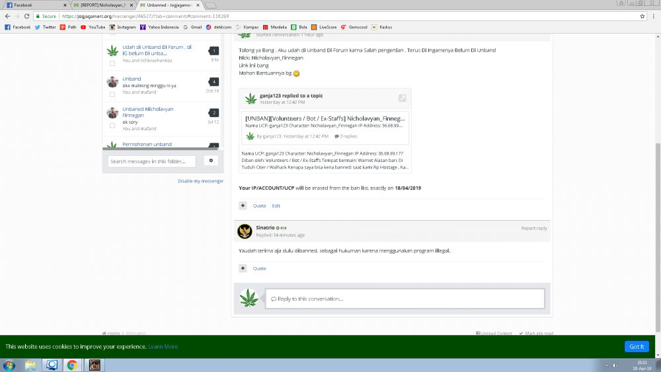Bookmark page with the star icon
The image size is (661, 372).
642,16
